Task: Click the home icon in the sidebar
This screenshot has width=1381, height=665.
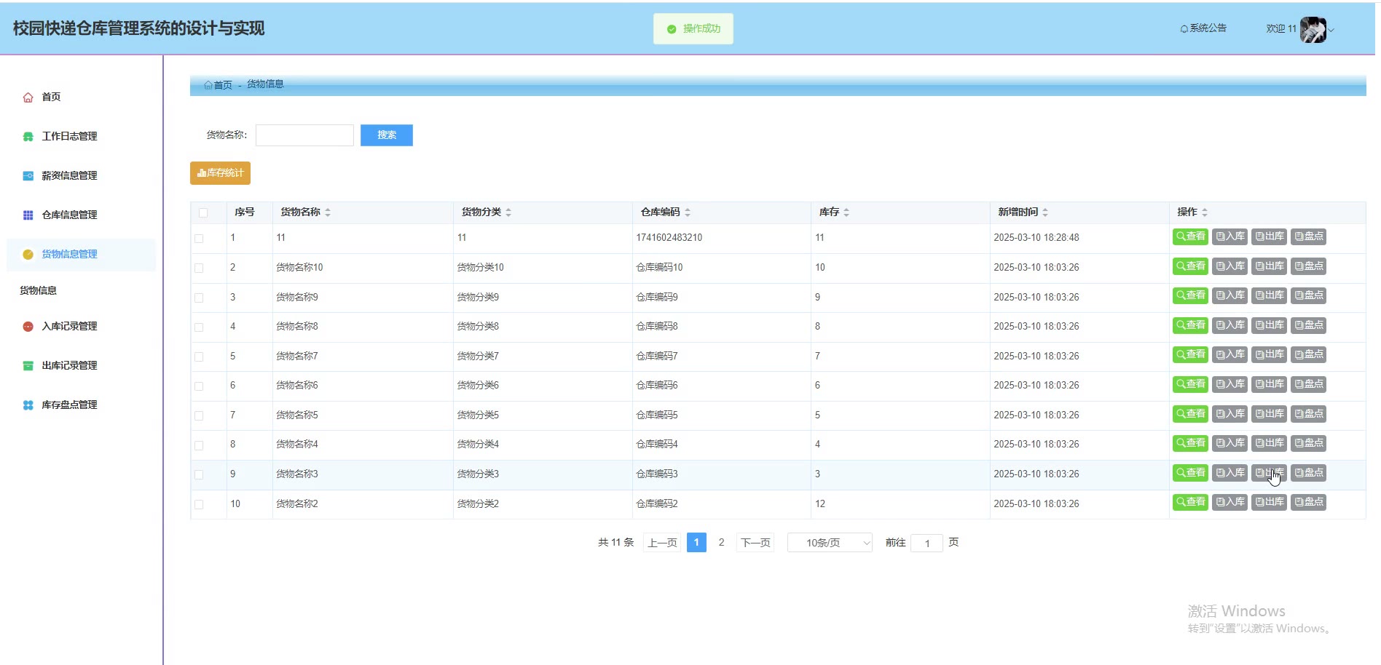Action: point(28,97)
